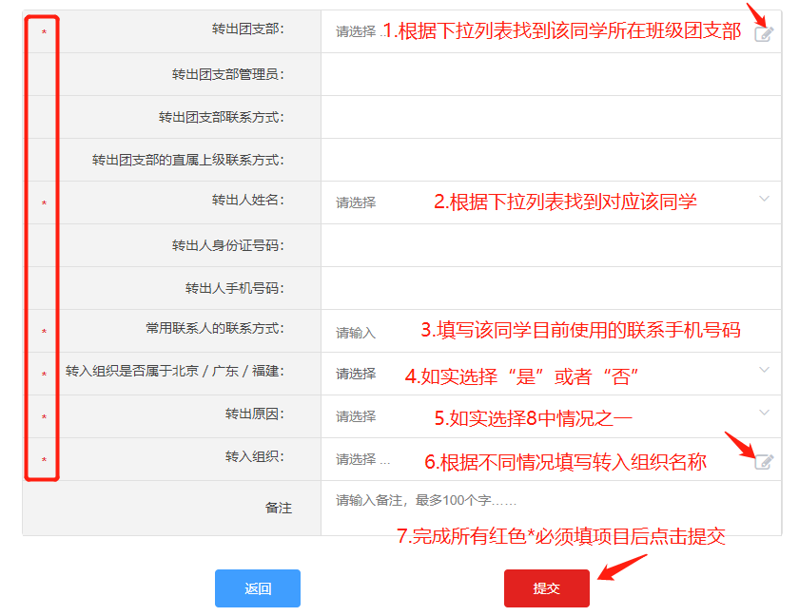Viewport: 799px width, 616px height.
Task: Click into the 备注 remarks text area
Action: tap(552, 507)
